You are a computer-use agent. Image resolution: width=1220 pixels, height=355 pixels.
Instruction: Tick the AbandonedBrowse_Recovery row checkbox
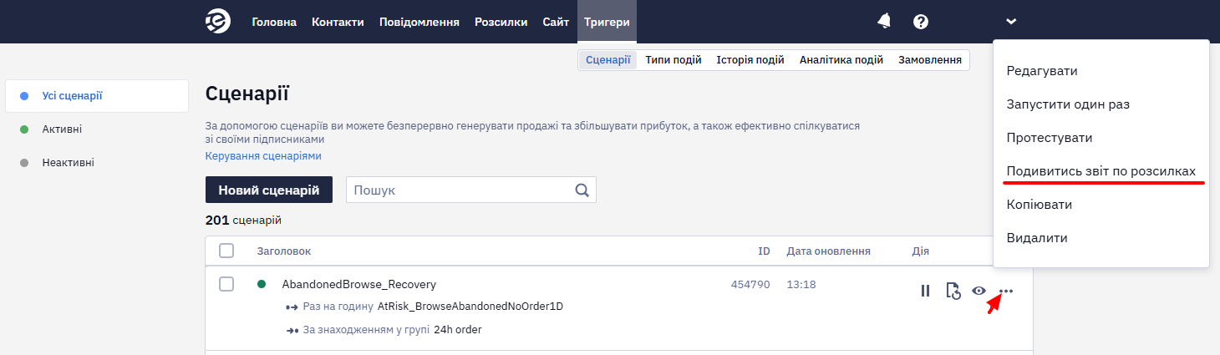(x=226, y=284)
